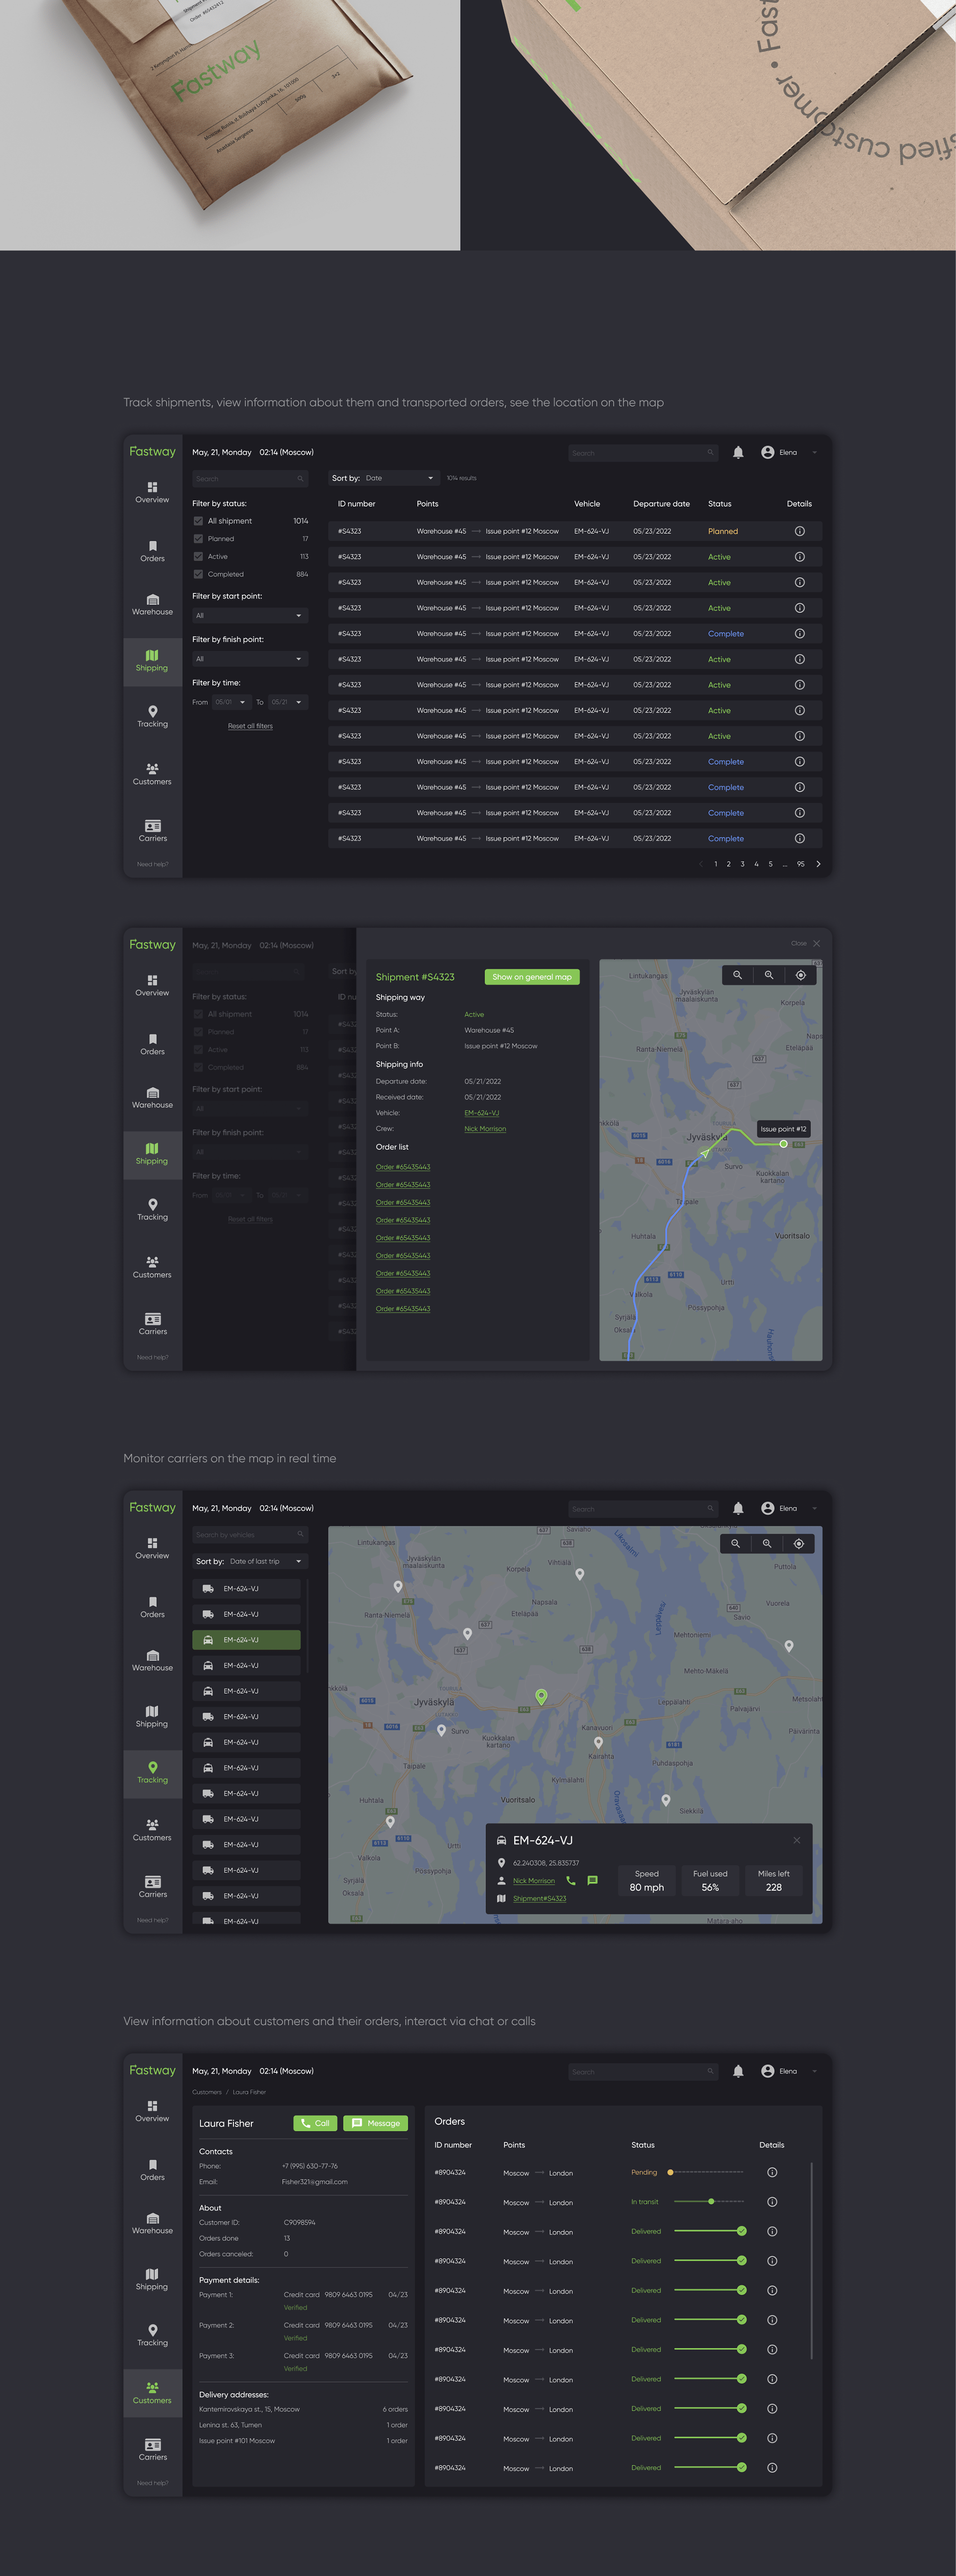
Task: Click chat message icon next to Nick Morrison
Action: point(592,1880)
